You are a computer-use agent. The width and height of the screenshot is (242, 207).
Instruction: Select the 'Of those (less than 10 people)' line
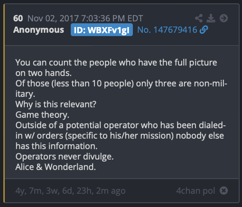click(121, 84)
